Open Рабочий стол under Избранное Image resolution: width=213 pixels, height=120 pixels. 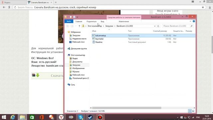(79, 42)
